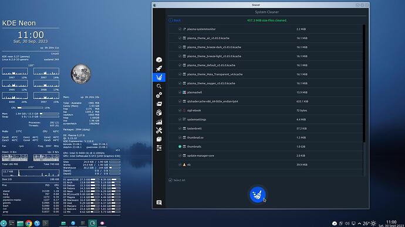Image resolution: width=405 pixels, height=227 pixels.
Task: Open the Stacer Dashboard gauge icon
Action: pyautogui.click(x=159, y=60)
